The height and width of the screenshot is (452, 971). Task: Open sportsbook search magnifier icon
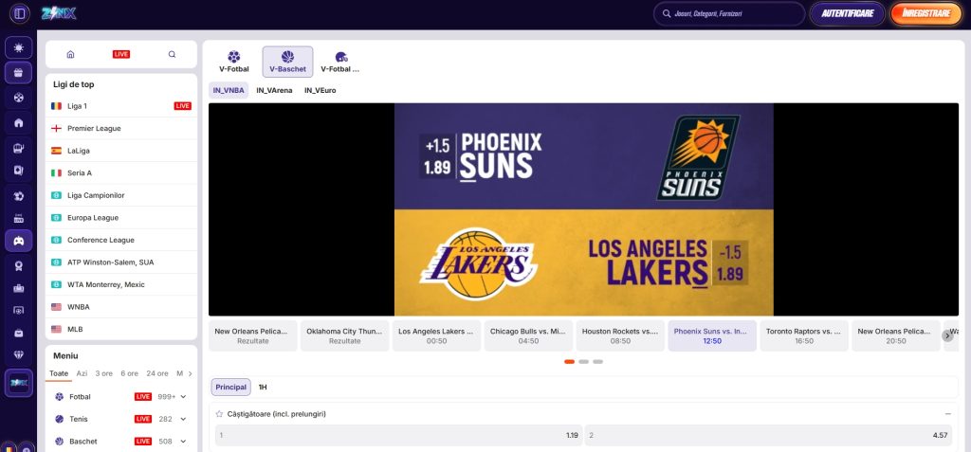point(173,55)
